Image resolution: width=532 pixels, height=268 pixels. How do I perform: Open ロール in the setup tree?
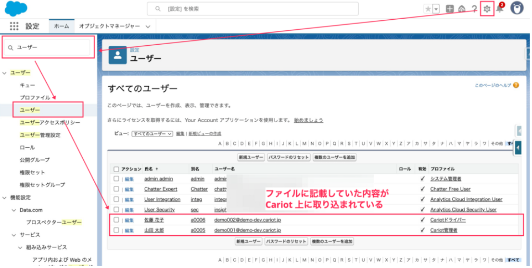[27, 148]
